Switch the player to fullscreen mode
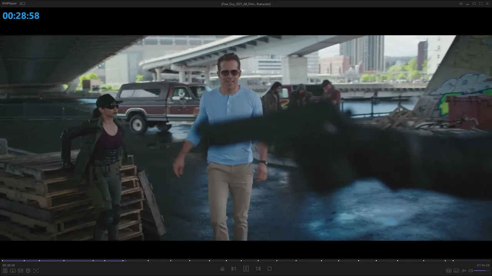Screen dimensions: 492x276 [480, 3]
